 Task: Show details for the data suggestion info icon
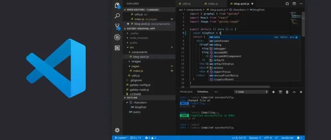coord(296,37)
